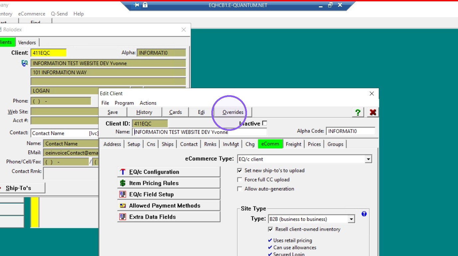Image resolution: width=458 pixels, height=256 pixels.
Task: Open Extra Data Fields
Action: pyautogui.click(x=169, y=217)
